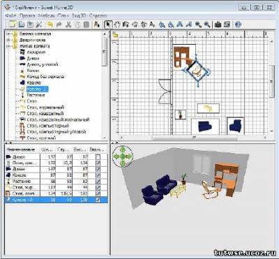Screen dimensions: 279x259
Task: Click the undo arrow icon
Action: tap(50, 24)
